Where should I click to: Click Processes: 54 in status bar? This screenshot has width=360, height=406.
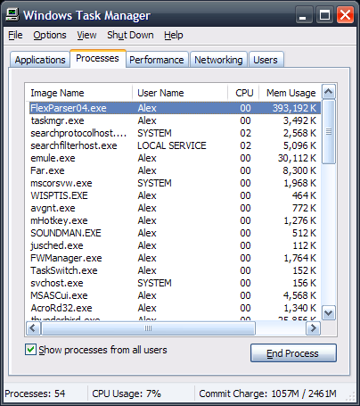[x=35, y=394]
